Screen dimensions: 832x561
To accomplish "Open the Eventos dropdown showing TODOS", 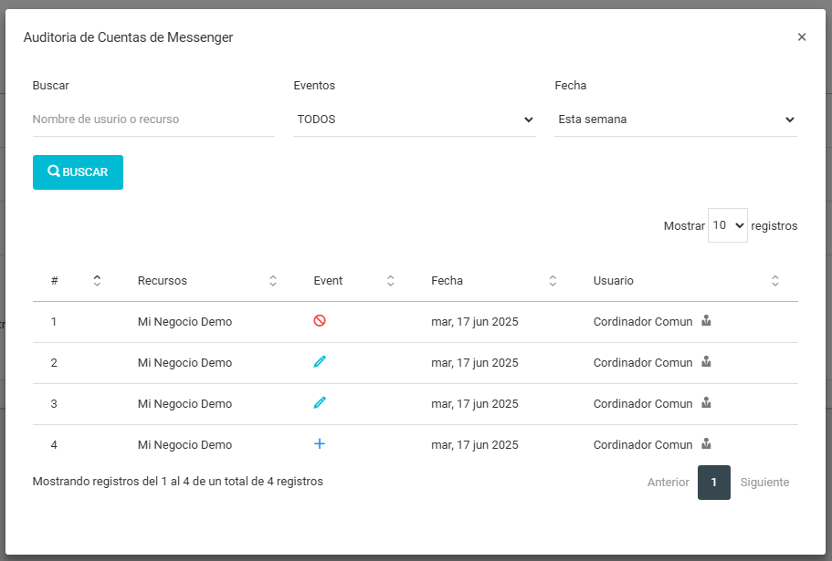I will point(414,119).
